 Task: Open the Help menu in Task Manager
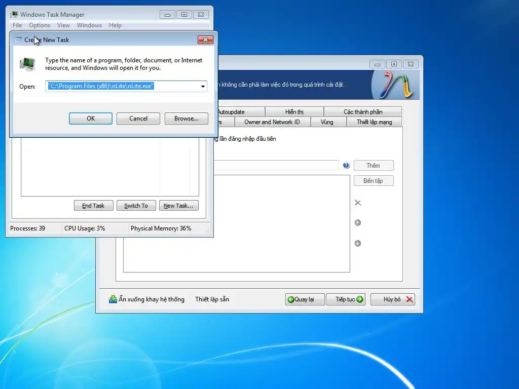coord(115,25)
